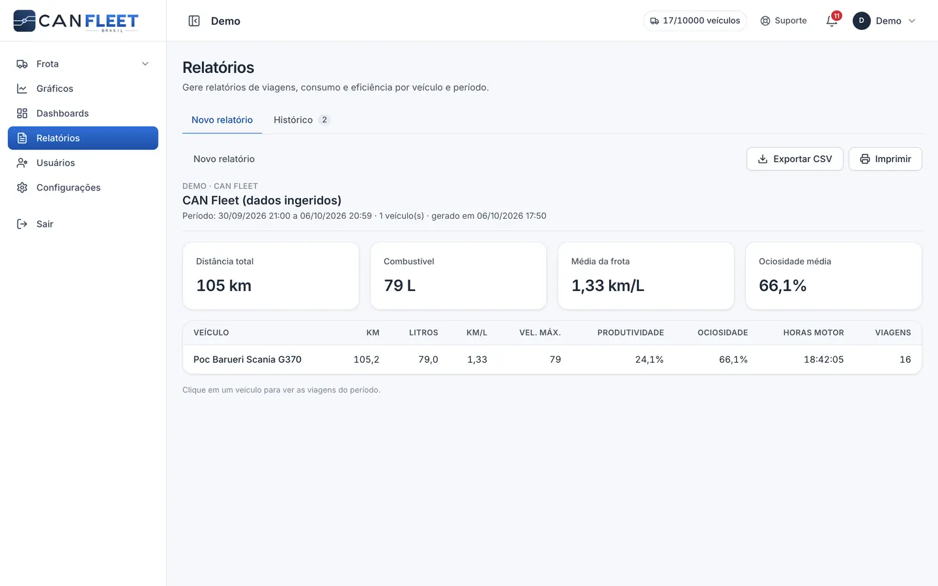
Task: Click the 18:42:05 engine hours value
Action: pyautogui.click(x=824, y=359)
